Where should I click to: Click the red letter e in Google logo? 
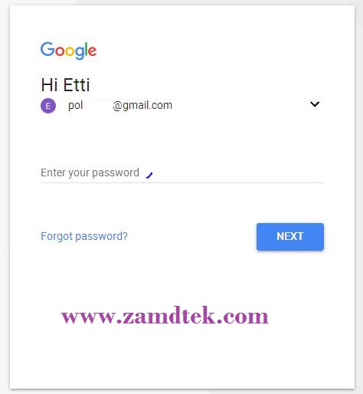point(92,51)
